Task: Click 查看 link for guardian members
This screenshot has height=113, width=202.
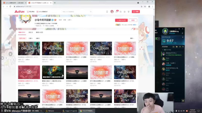Action: click(135, 25)
